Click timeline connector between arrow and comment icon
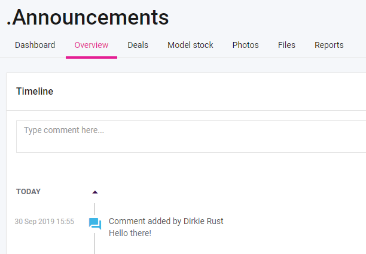366x254 pixels. click(x=94, y=207)
